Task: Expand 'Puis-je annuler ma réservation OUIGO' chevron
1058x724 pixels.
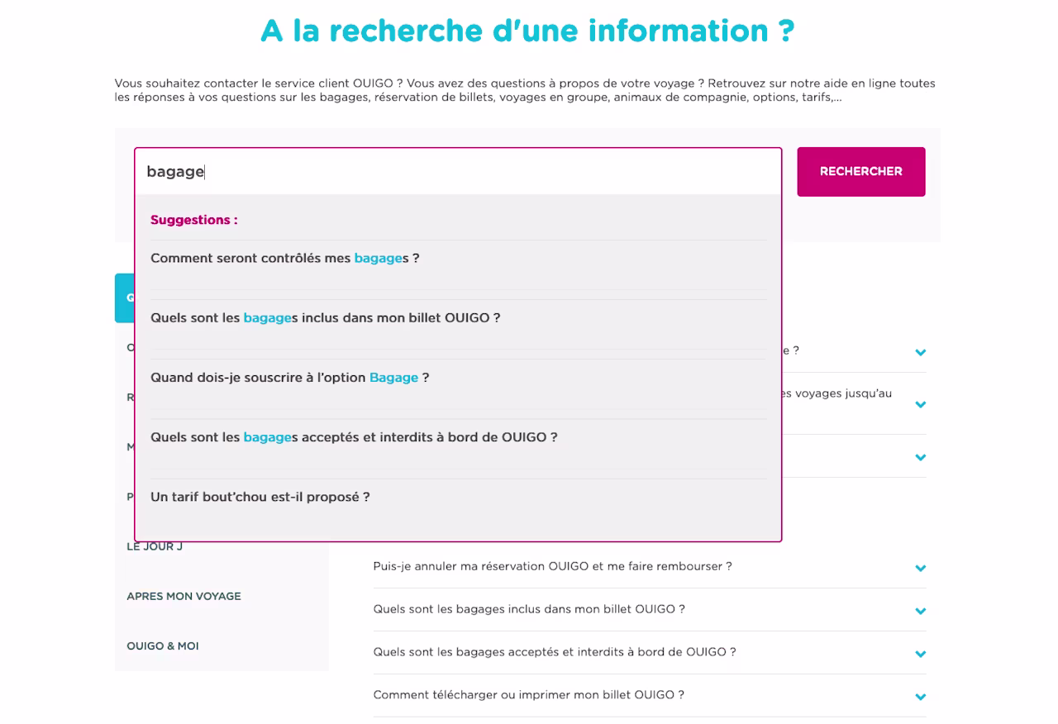Action: point(920,568)
